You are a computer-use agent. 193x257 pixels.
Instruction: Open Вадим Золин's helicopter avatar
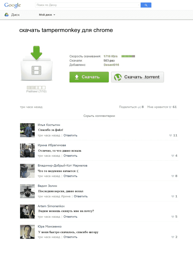27,191
